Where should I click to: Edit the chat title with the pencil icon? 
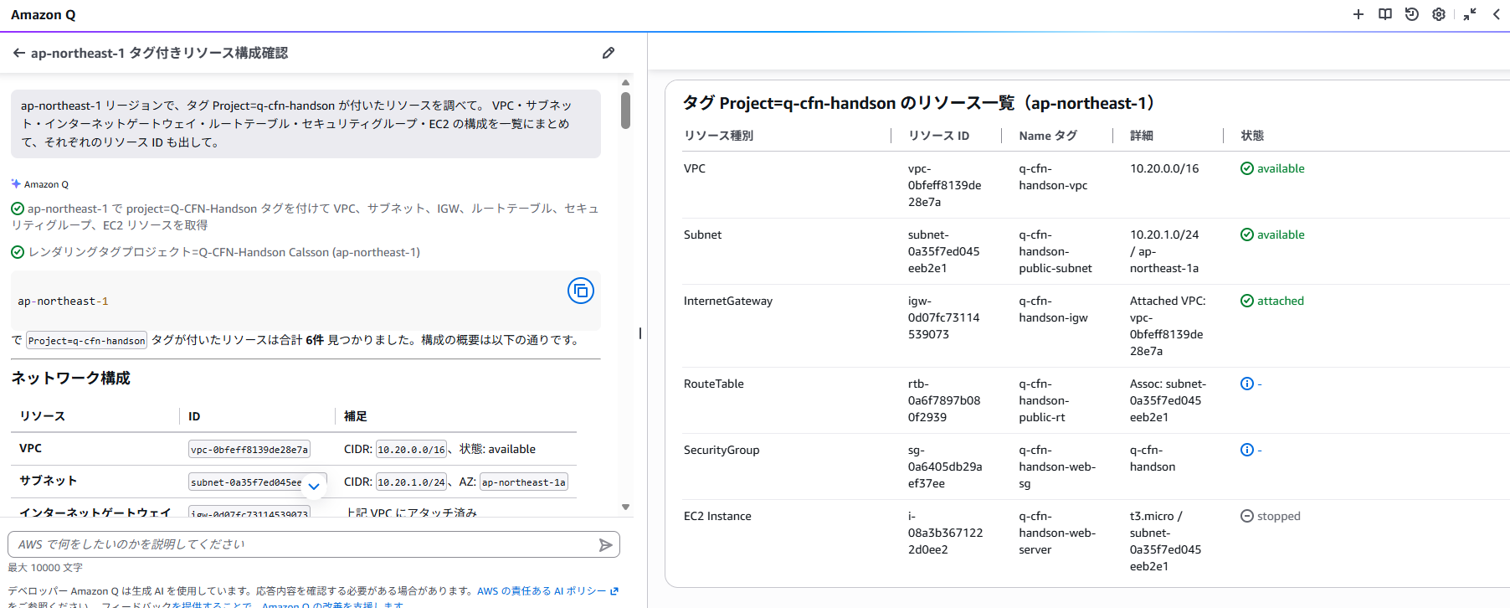pos(609,53)
